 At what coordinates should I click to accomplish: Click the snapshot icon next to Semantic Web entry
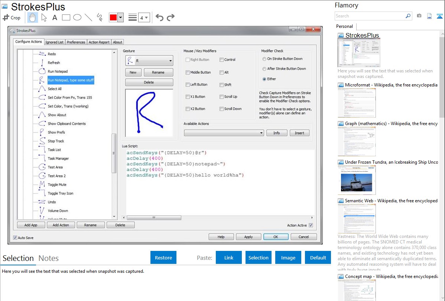click(x=341, y=201)
